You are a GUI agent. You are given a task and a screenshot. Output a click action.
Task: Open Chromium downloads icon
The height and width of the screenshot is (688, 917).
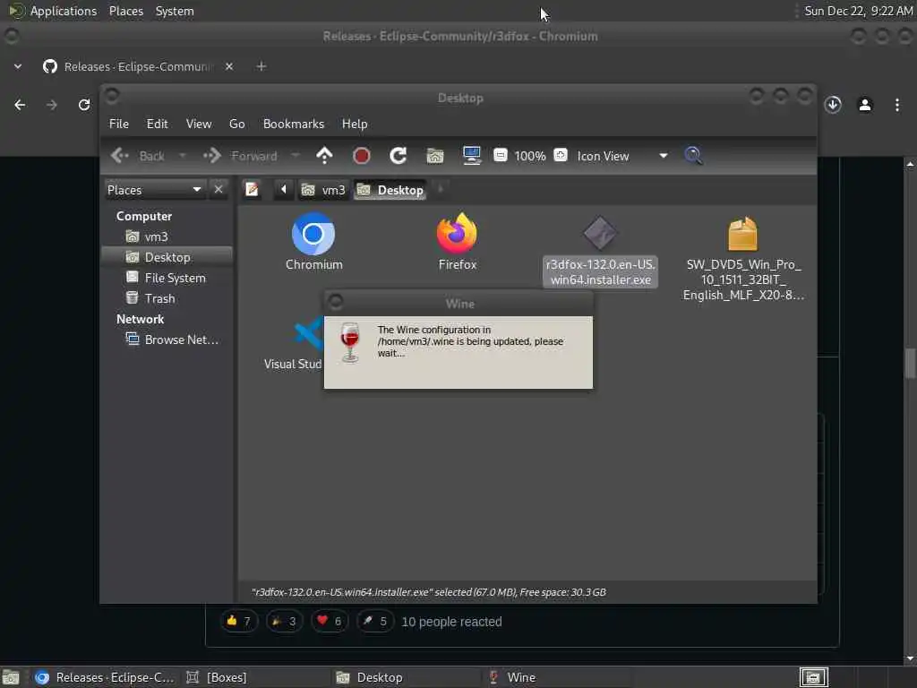click(833, 105)
